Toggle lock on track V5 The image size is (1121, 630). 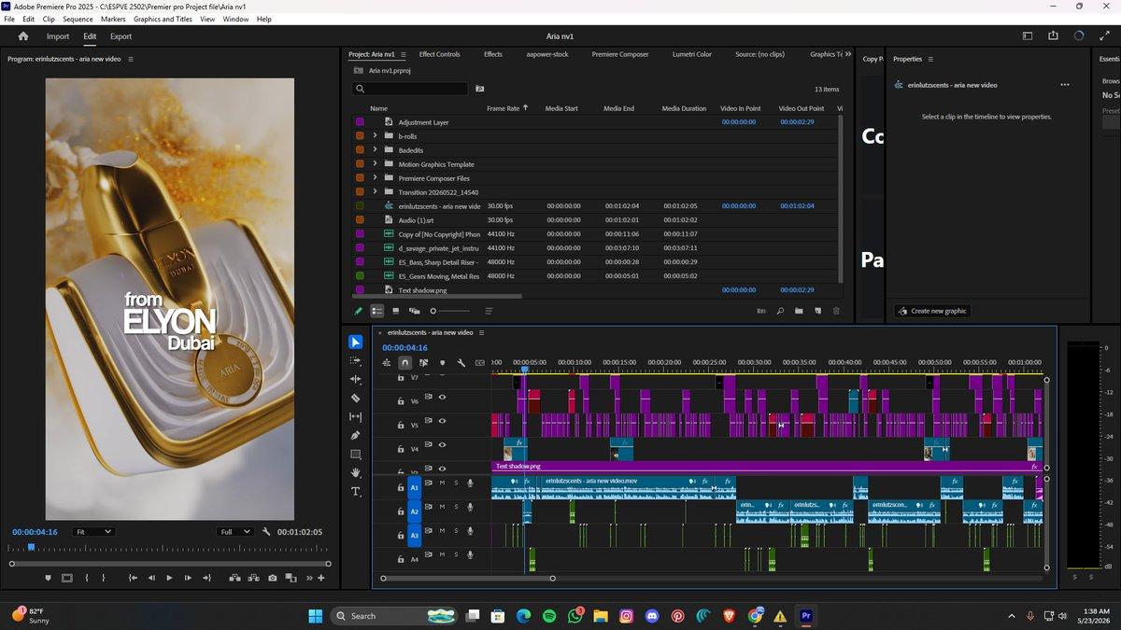tap(401, 425)
